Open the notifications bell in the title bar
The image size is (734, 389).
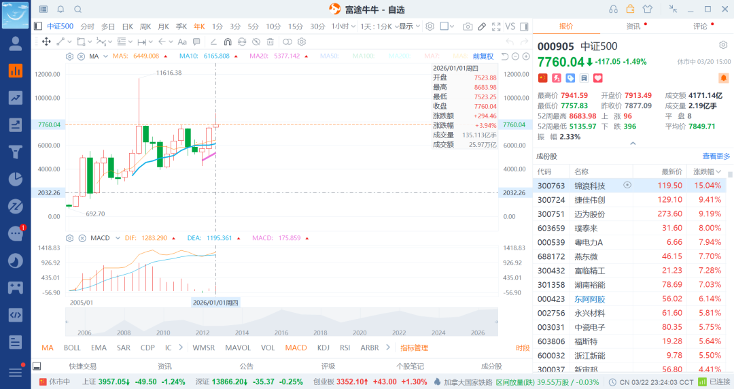(x=61, y=10)
